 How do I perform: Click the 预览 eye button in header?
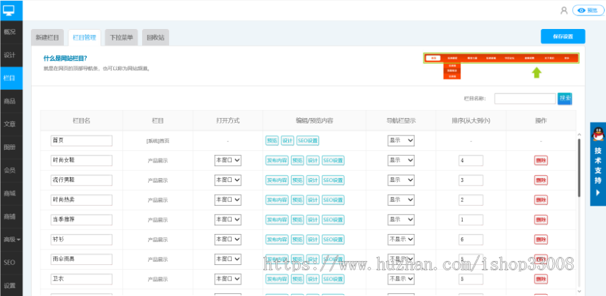click(588, 10)
